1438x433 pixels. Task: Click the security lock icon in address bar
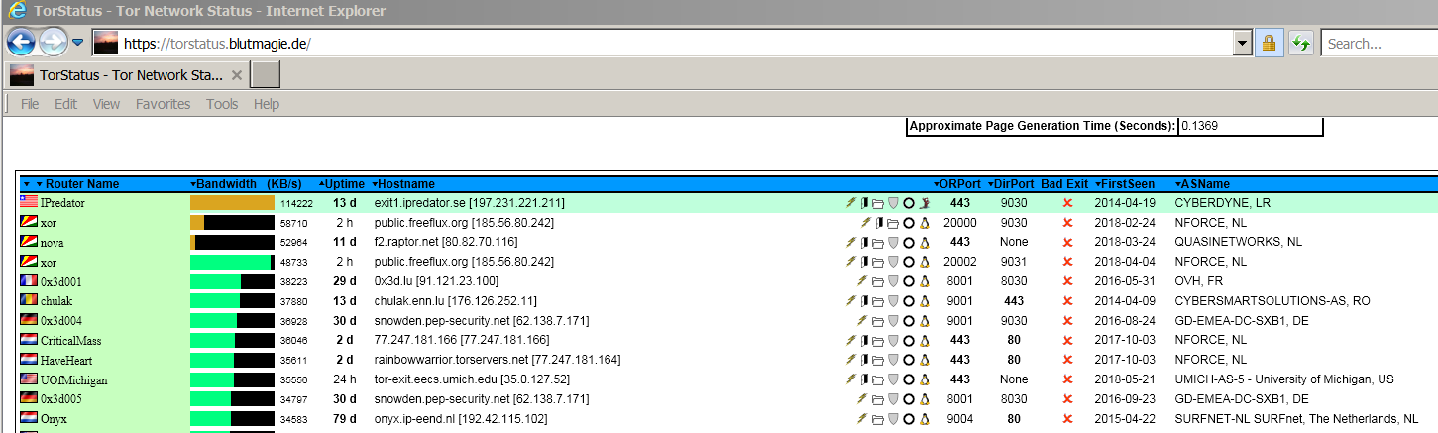[x=1268, y=44]
